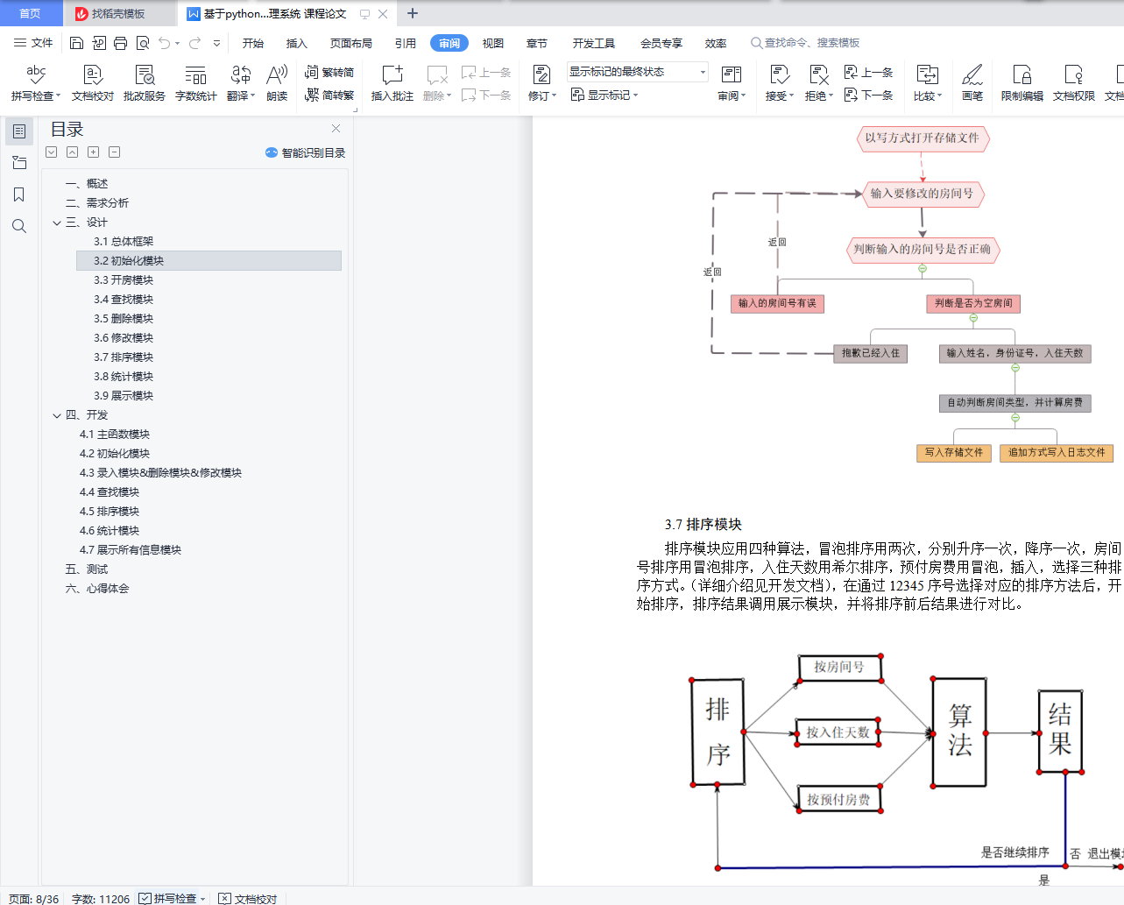Run 文档校对 from the ribbon
Screen dimensions: 1124x905
click(93, 83)
